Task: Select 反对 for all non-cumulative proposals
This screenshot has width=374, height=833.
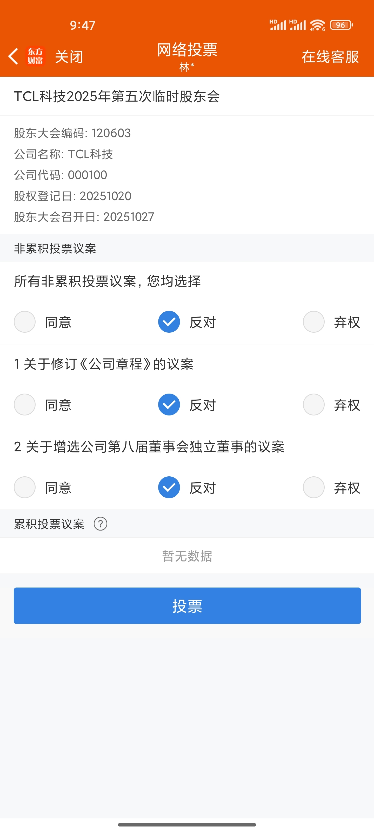Action: [169, 322]
